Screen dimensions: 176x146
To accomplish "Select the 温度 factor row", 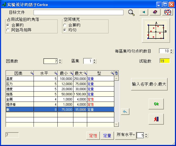I will (x=60, y=79).
